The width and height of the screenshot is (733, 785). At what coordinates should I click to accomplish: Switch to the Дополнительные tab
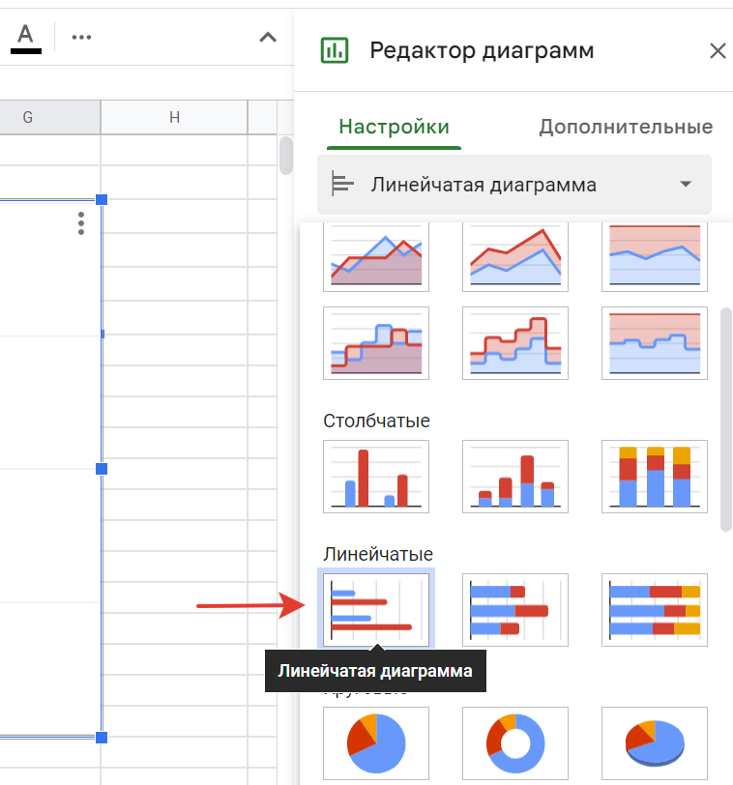(626, 127)
